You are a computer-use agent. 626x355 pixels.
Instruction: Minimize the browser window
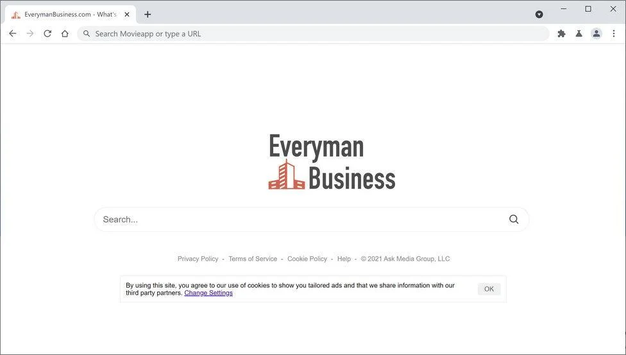(x=563, y=9)
